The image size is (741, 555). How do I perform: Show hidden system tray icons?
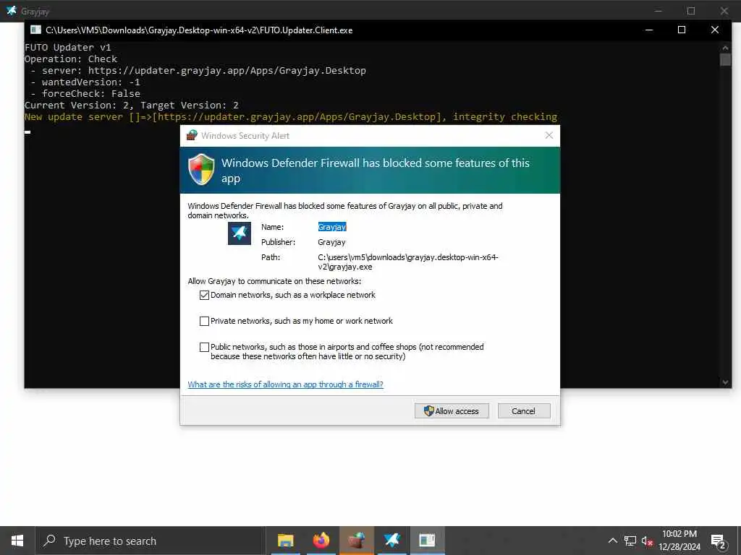click(x=612, y=541)
